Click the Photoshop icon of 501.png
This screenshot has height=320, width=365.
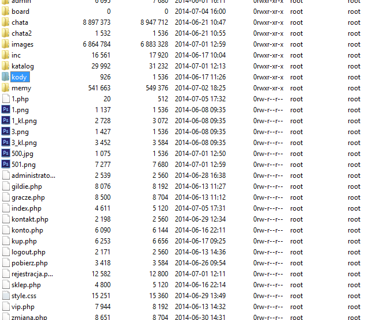click(6, 164)
